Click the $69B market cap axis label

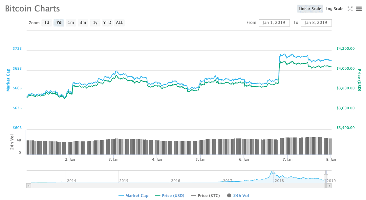(x=17, y=68)
